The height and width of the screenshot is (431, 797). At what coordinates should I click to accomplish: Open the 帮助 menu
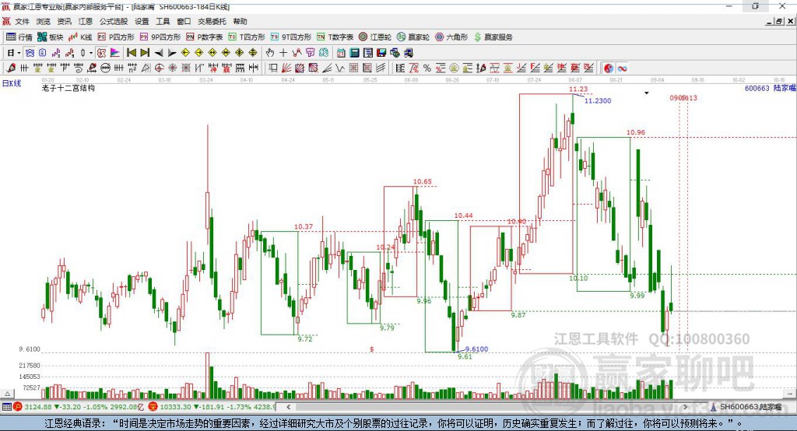[x=240, y=21]
